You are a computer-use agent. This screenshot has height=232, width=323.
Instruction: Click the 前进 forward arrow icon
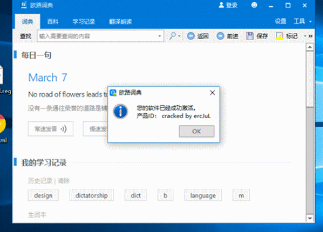[220, 36]
